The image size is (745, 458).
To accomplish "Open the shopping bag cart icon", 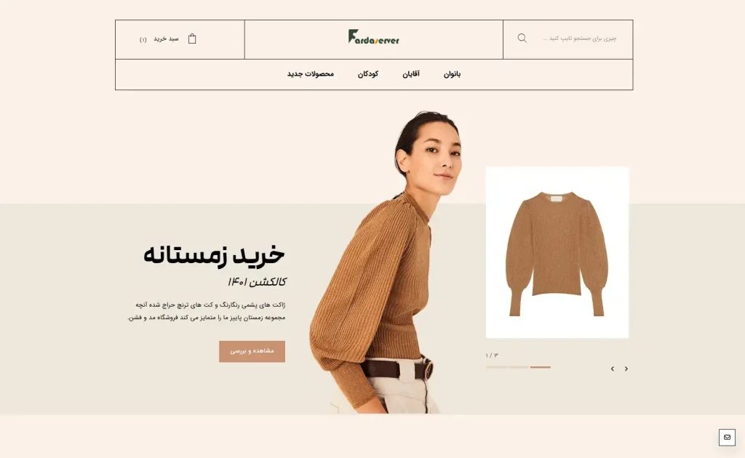I will (192, 39).
